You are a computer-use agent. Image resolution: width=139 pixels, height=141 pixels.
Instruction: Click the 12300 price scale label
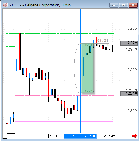[x=131, y=70]
